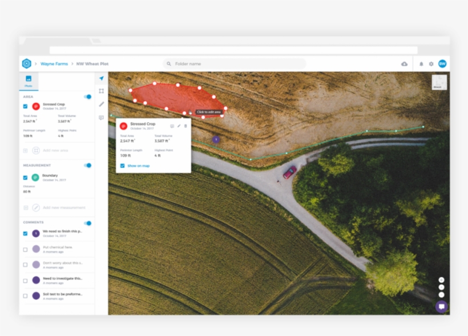Viewport: 468px width, 336px height.
Task: Open the map layer thumbnail
Action: (x=439, y=82)
